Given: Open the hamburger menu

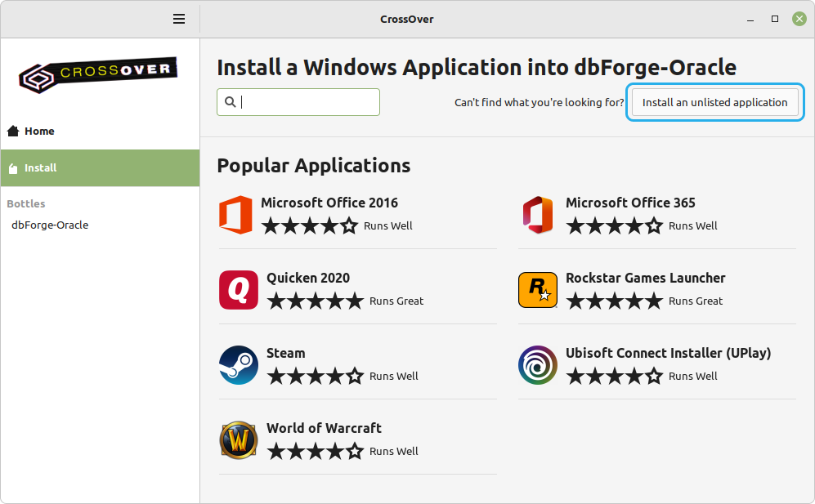Looking at the screenshot, I should click(179, 20).
